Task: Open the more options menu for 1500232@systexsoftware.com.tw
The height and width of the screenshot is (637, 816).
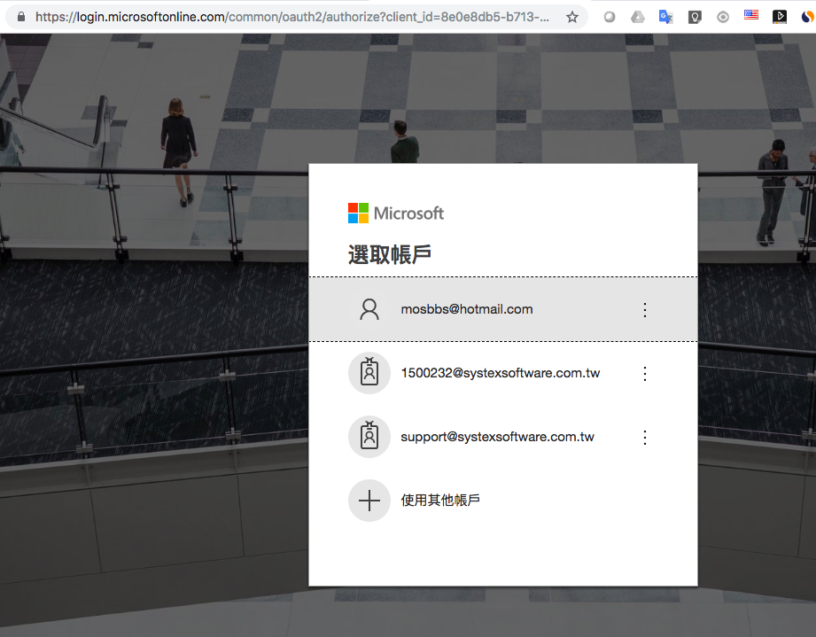Action: pos(645,373)
